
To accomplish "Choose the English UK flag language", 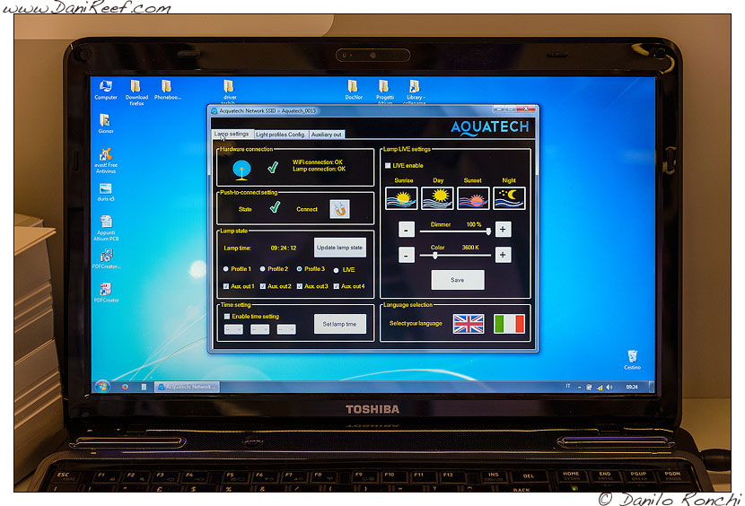I will 469,324.
